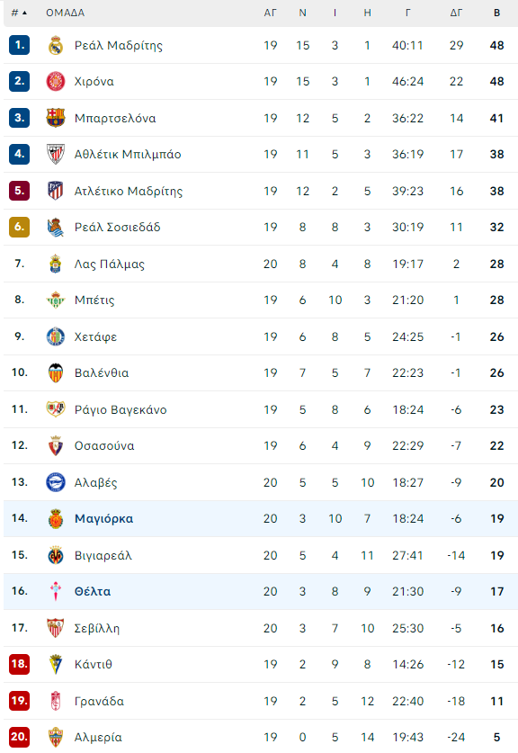This screenshot has width=518, height=753.
Task: Click the gold position 6 badge
Action: (x=19, y=227)
